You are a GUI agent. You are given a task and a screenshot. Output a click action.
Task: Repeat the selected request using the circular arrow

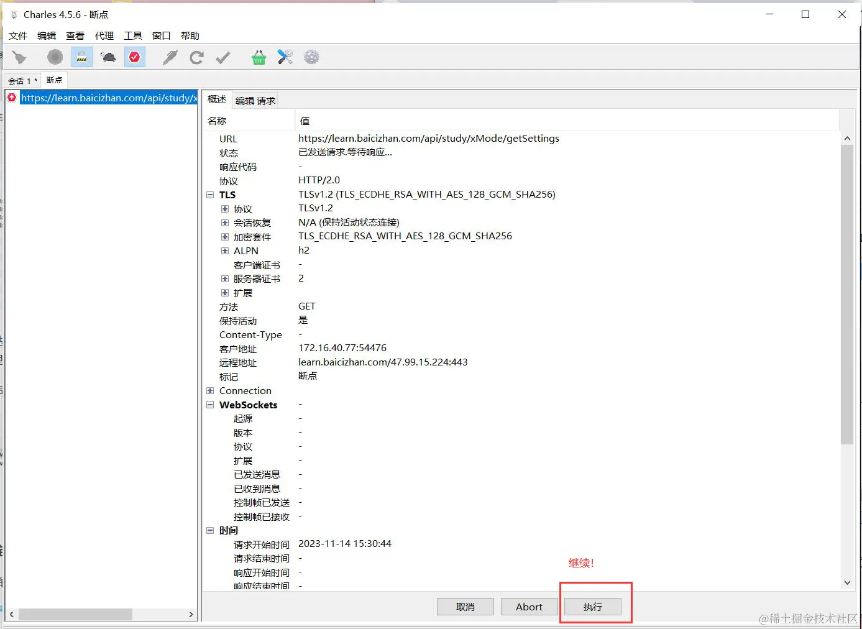pyautogui.click(x=196, y=58)
